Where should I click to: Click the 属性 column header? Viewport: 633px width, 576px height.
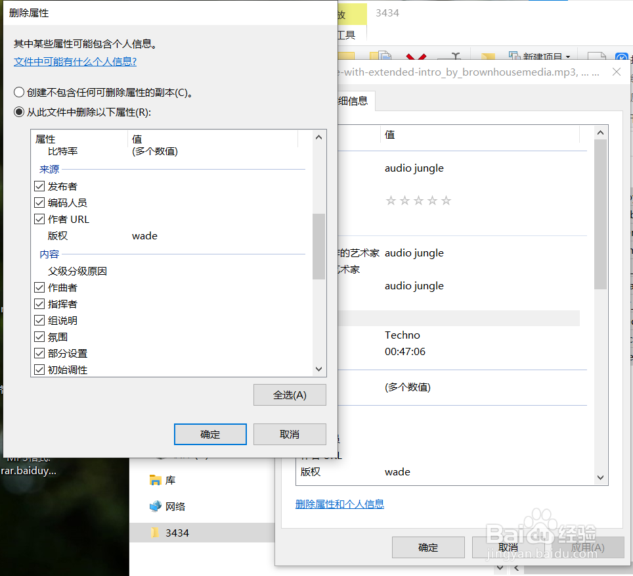pos(80,139)
